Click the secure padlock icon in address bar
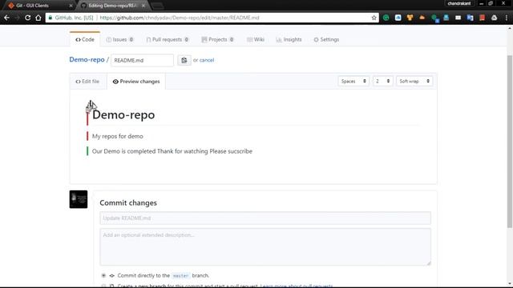 pyautogui.click(x=50, y=18)
